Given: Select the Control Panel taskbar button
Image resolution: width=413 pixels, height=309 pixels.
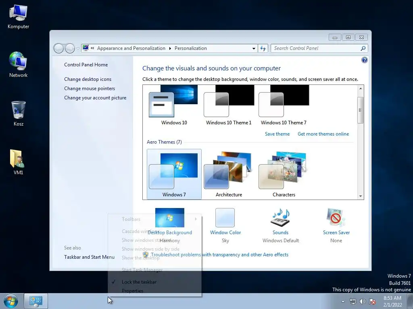Looking at the screenshot, I should [36, 301].
